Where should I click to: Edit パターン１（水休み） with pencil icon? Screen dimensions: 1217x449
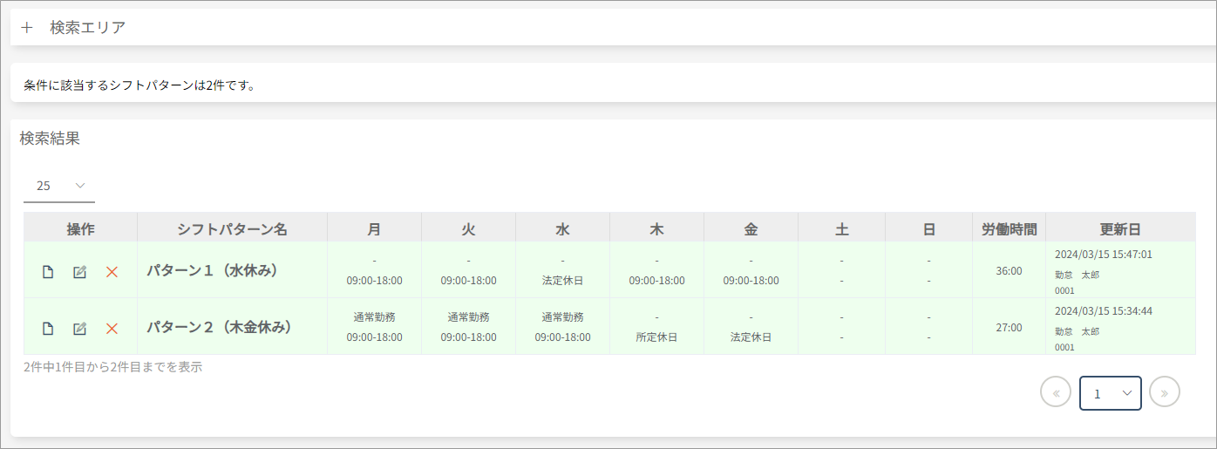coord(79,272)
